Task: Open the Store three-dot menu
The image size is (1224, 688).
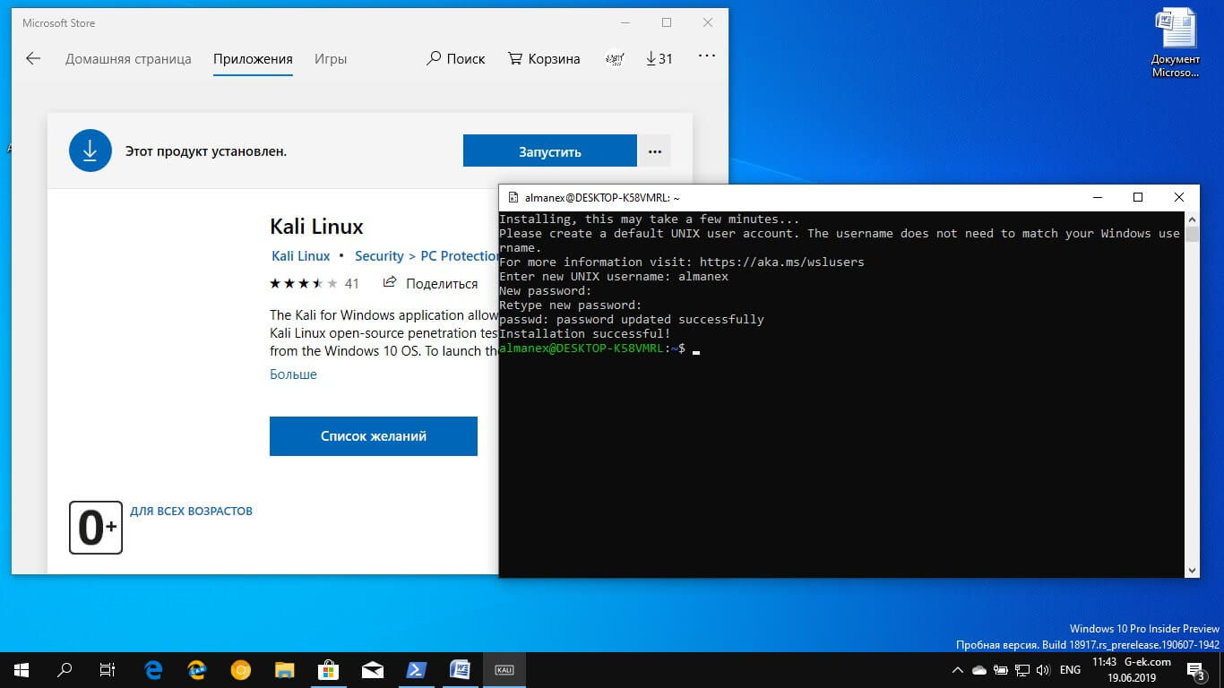Action: [707, 56]
